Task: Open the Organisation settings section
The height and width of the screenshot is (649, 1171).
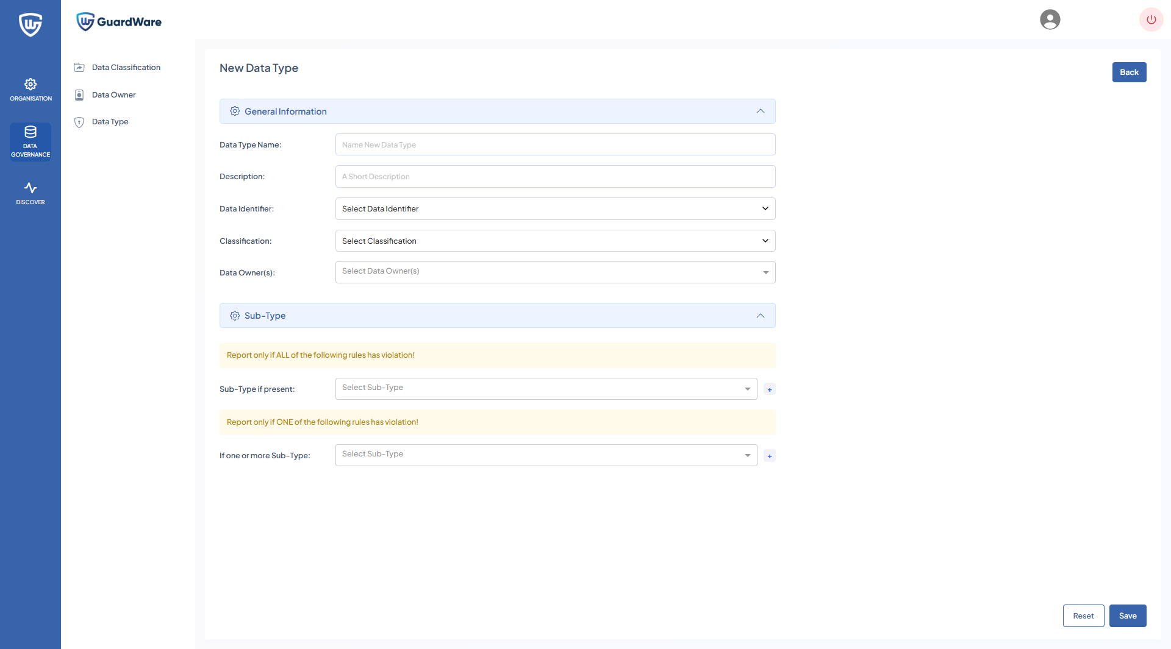Action: click(x=30, y=90)
